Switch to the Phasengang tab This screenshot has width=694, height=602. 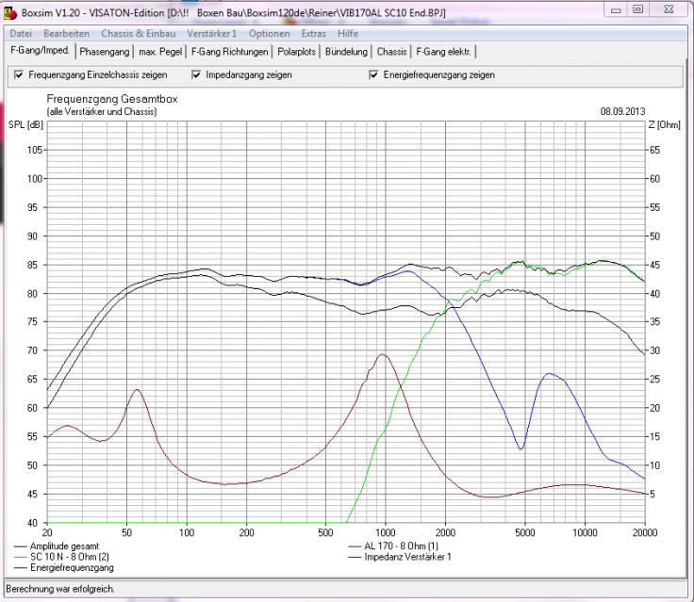105,52
